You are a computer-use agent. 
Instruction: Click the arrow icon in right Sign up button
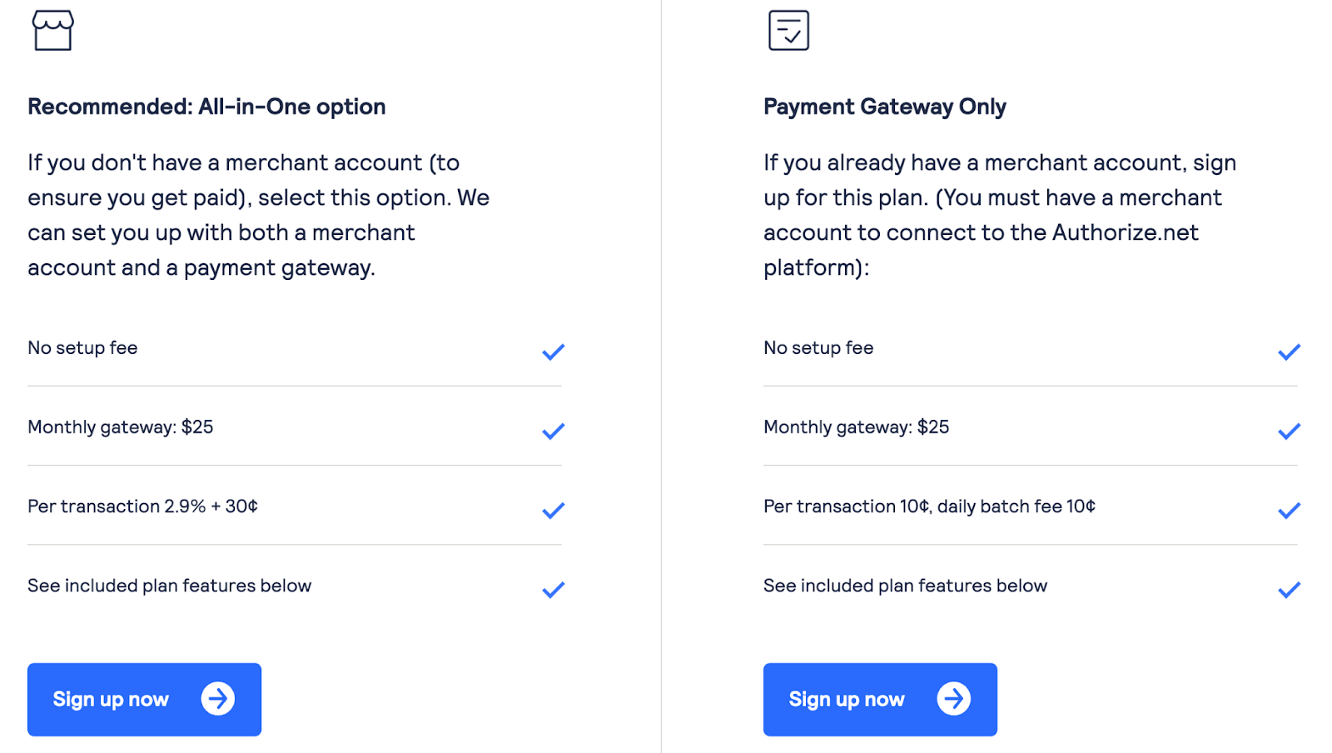954,699
